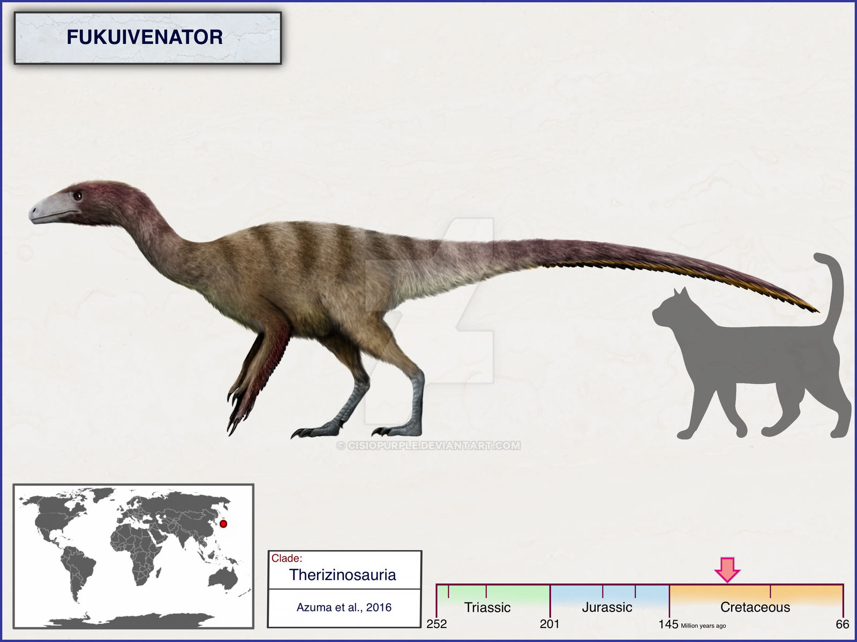The height and width of the screenshot is (642, 857).
Task: Click the Clade: heading label
Action: tap(287, 559)
